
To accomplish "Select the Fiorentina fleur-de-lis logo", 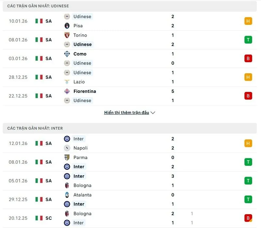I will pos(67,91).
